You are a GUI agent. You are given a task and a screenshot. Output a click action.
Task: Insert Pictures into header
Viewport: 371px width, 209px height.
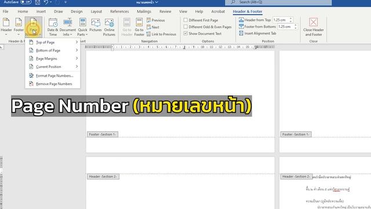(x=95, y=25)
